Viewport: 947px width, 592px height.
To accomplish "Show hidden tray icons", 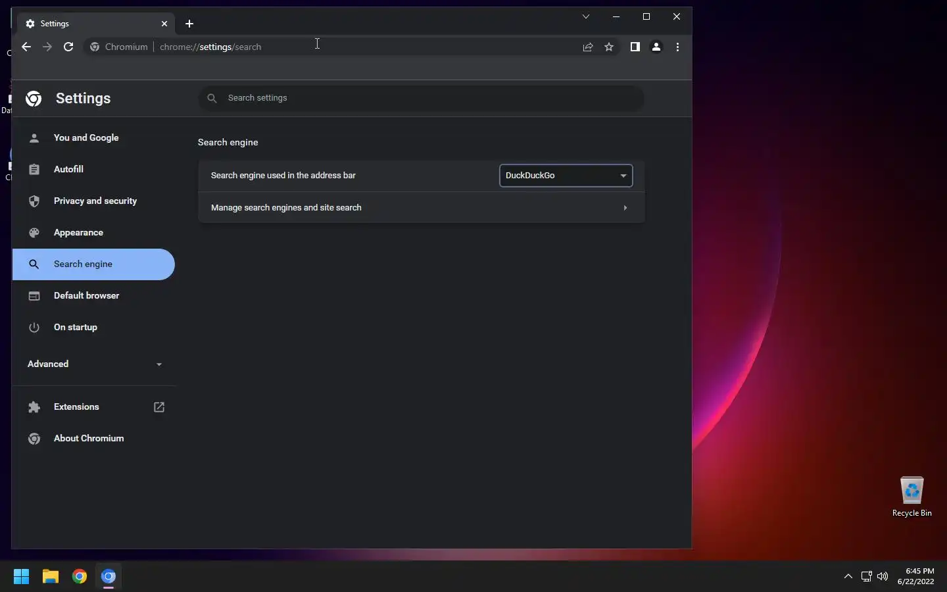I will 848,577.
